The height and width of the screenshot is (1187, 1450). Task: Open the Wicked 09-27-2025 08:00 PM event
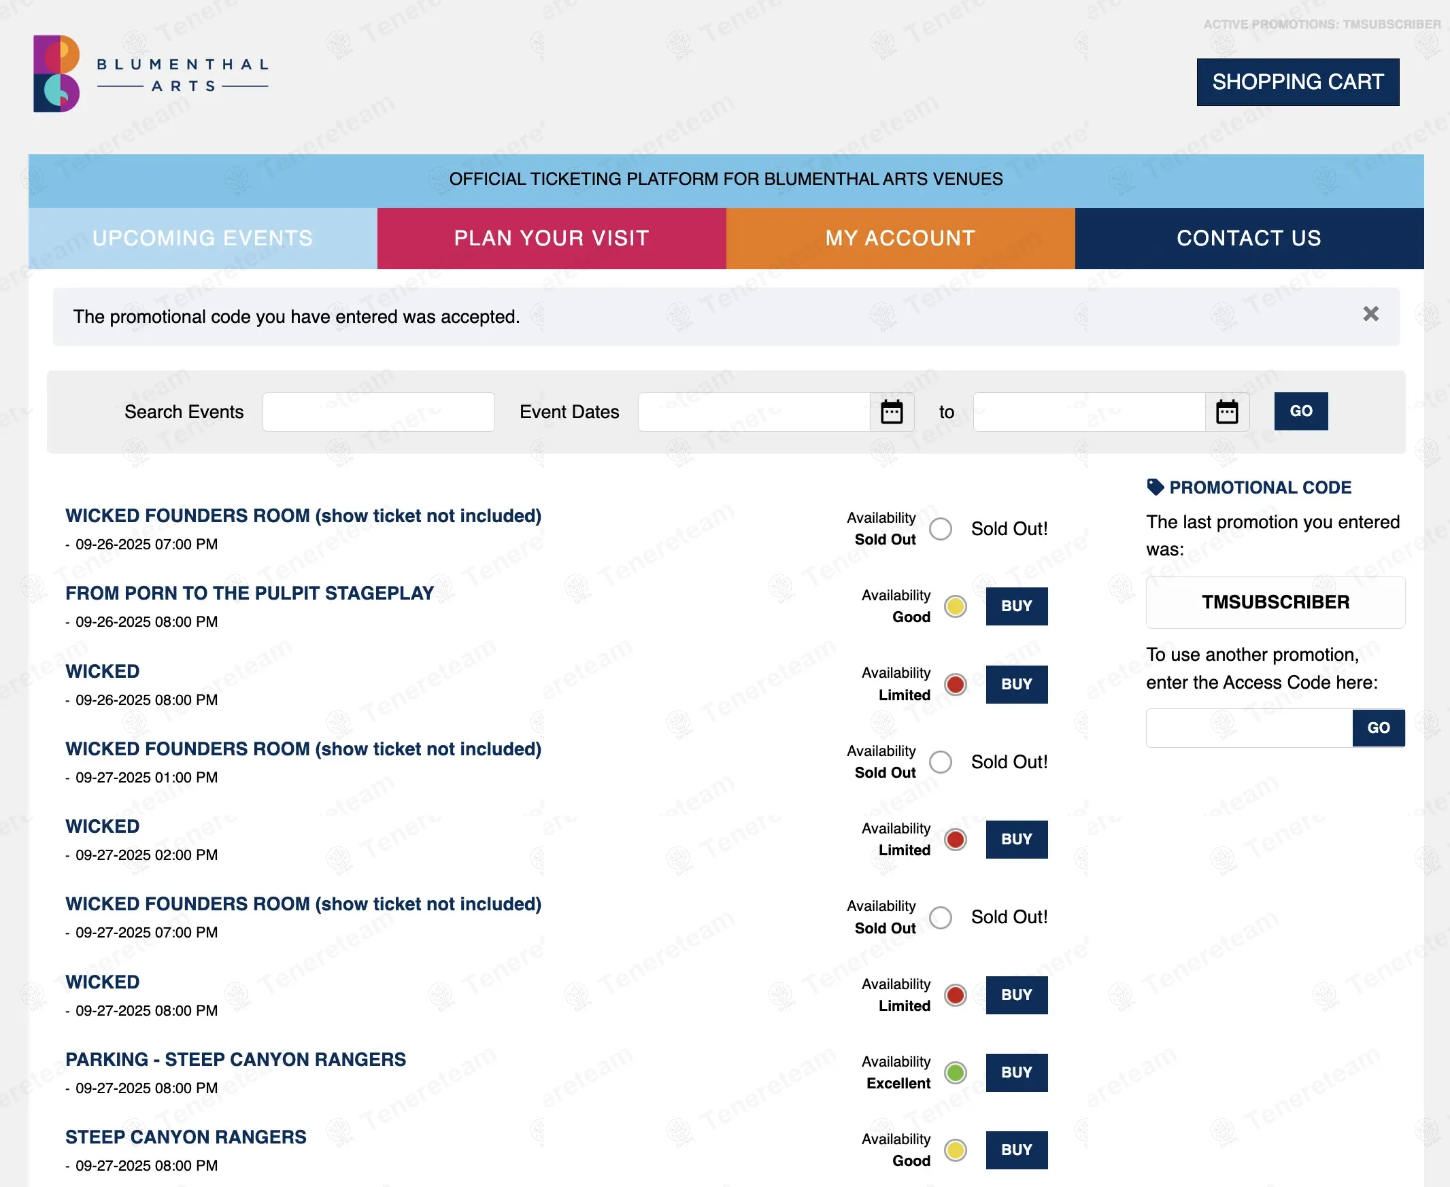click(103, 982)
